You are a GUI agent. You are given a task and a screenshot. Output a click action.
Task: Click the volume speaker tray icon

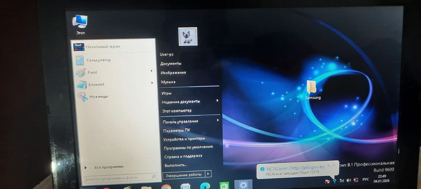pyautogui.click(x=349, y=180)
